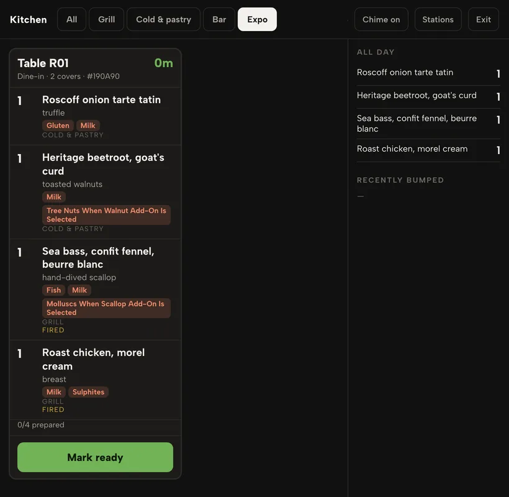Switch to the All station tab

click(x=72, y=19)
